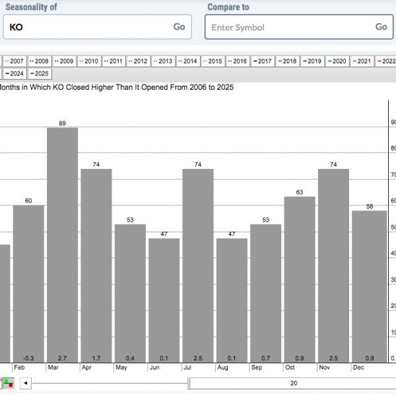
Task: Toggle the 2012 year series
Action: point(139,61)
